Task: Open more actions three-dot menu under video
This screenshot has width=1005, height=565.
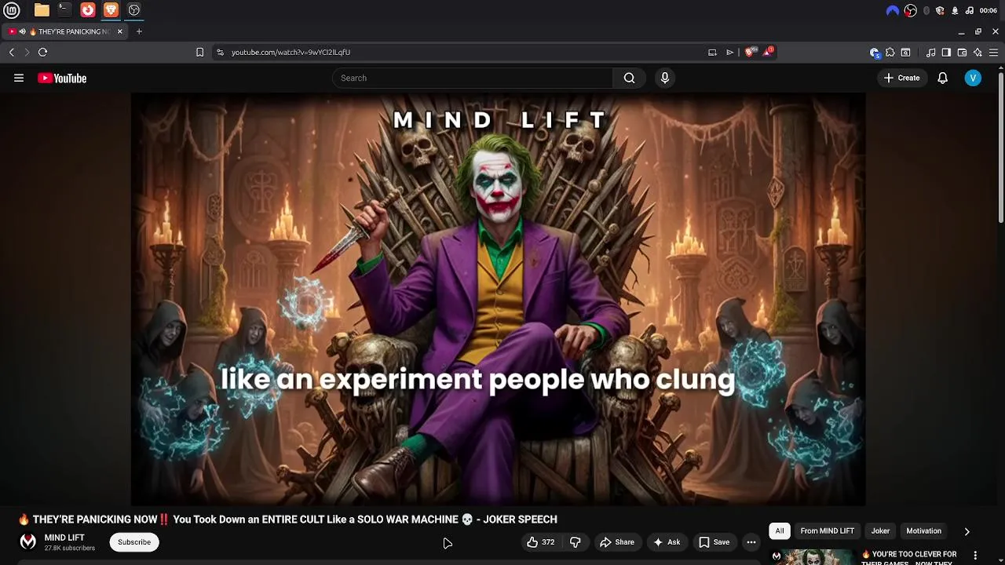Action: (751, 542)
